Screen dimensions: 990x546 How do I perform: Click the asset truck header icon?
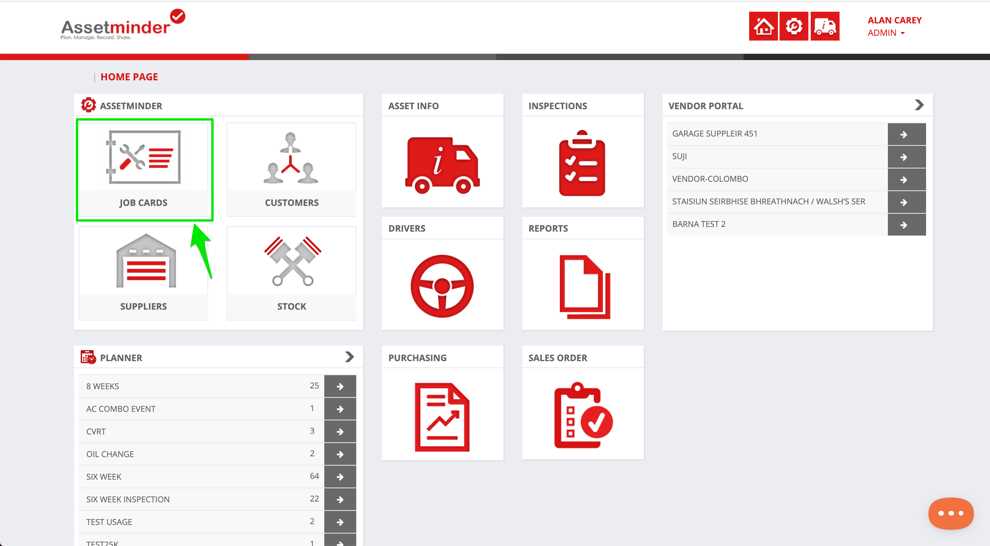click(825, 27)
